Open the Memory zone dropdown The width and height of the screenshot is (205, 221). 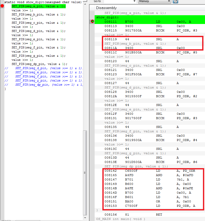point(154,1)
